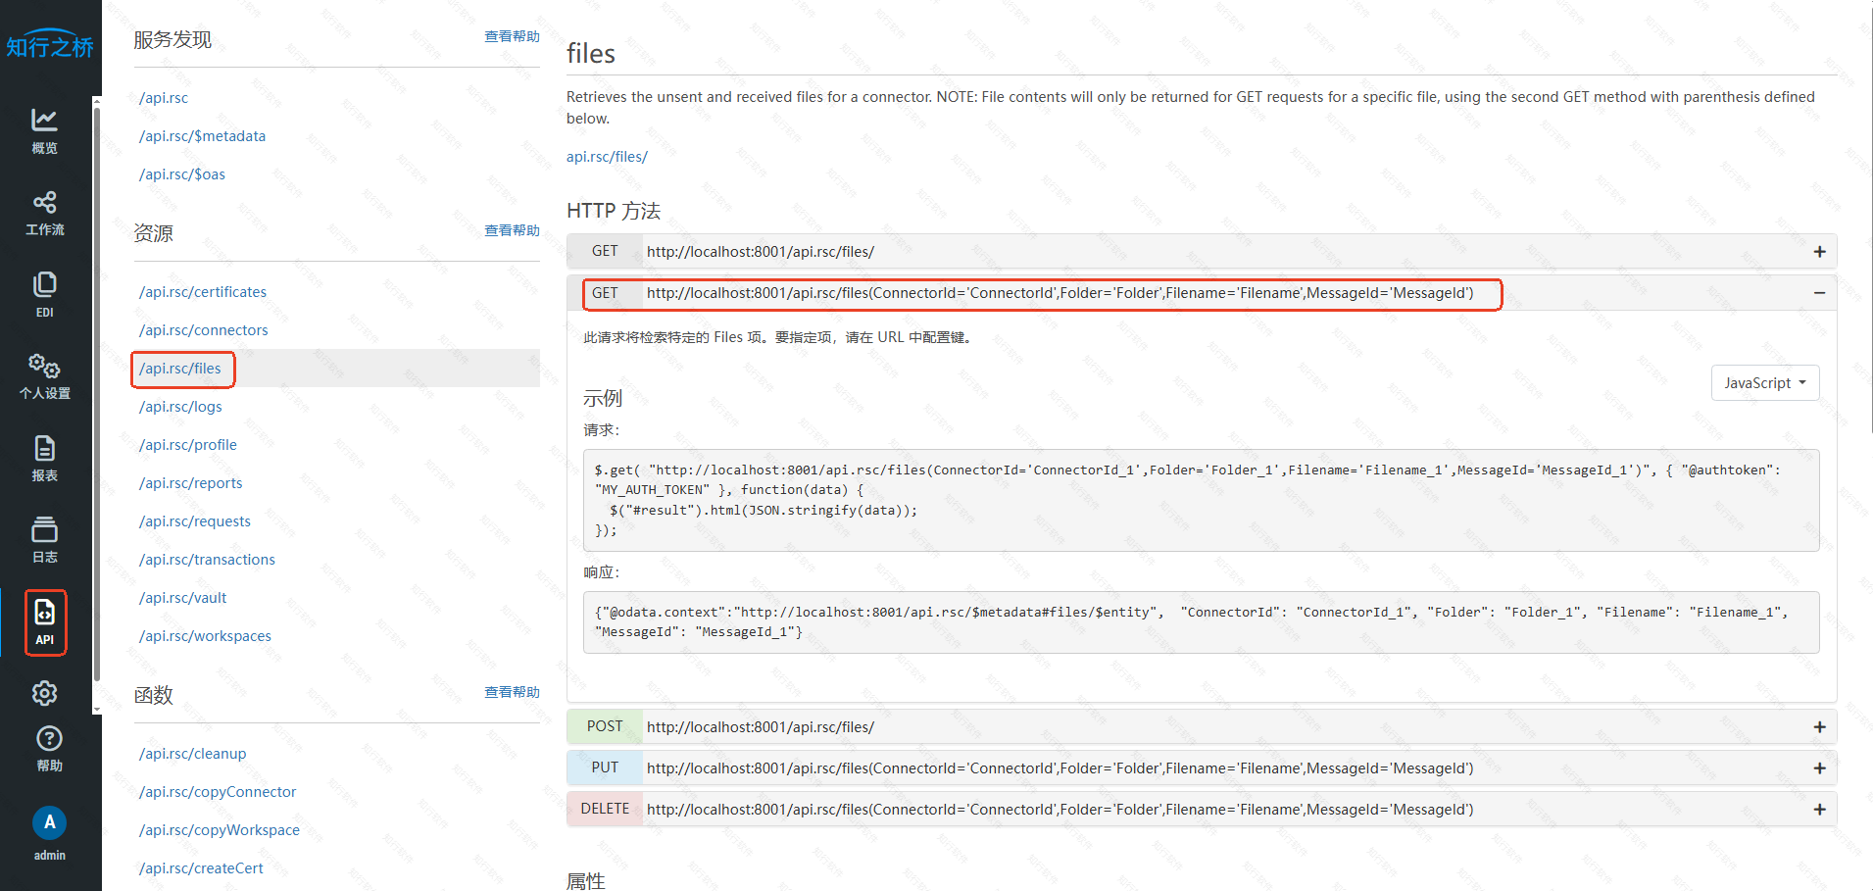Open the 概览 overview icon in sidebar

[44, 130]
